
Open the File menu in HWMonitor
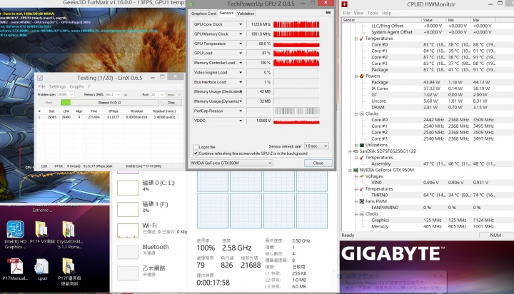[346, 13]
